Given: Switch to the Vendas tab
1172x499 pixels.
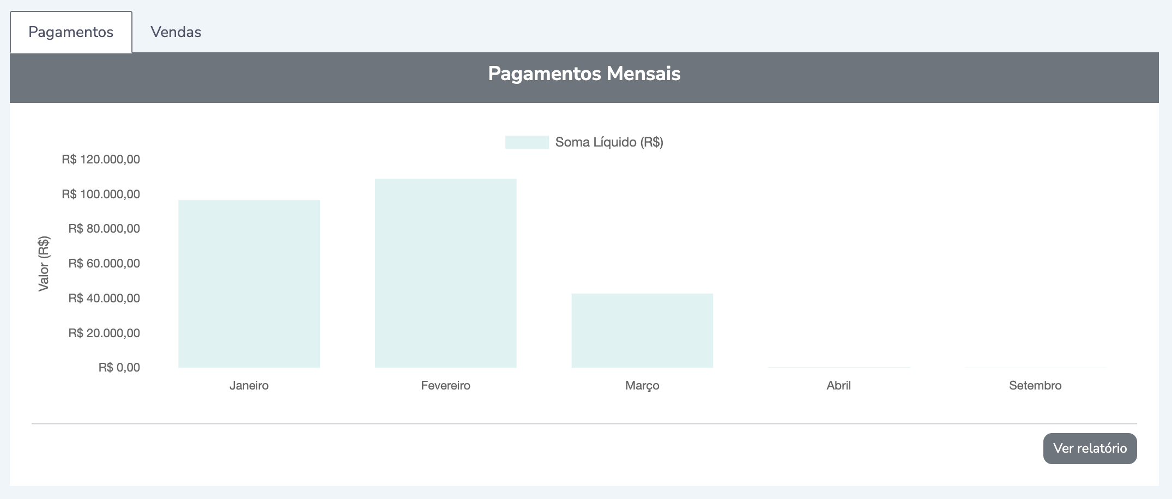Looking at the screenshot, I should tap(176, 32).
